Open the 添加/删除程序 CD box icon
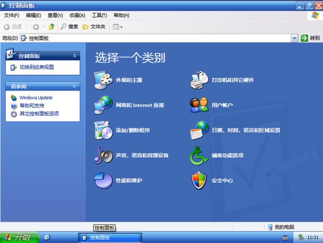The image size is (323, 243). point(103,130)
